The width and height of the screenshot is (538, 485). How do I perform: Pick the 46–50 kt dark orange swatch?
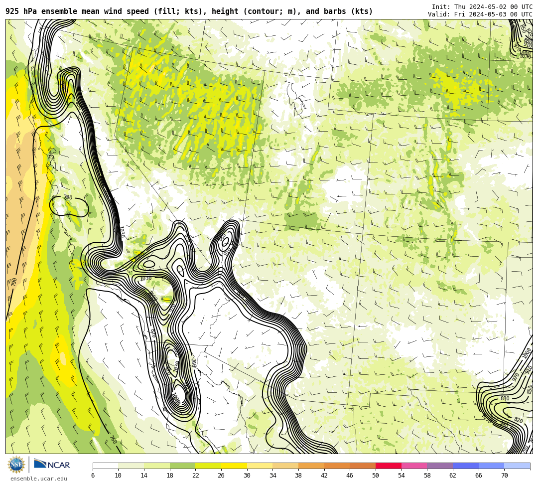tap(363, 466)
